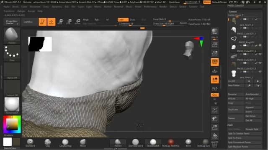The width and height of the screenshot is (268, 150).
Task: Open the Document menu
Action: 35,7
